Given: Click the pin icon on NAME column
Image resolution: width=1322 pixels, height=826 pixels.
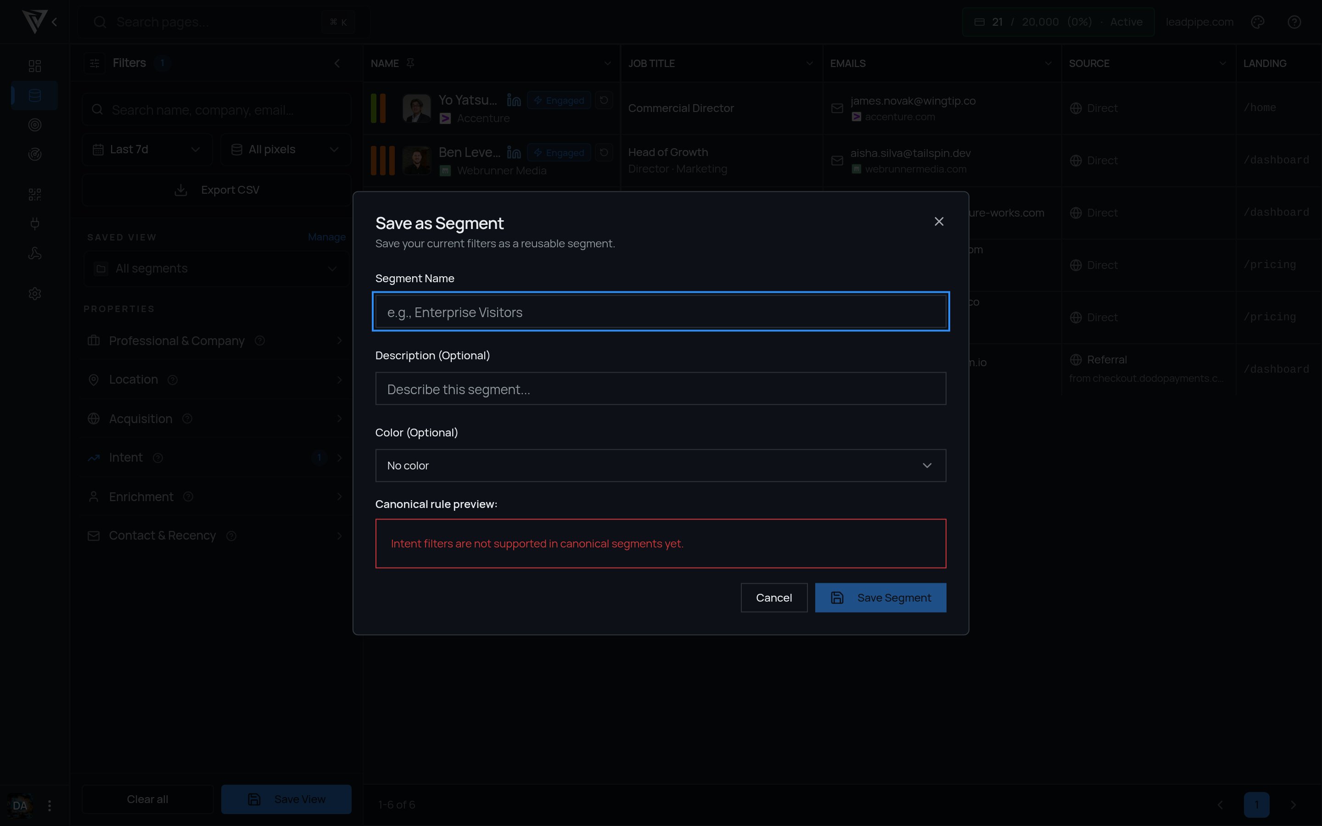Looking at the screenshot, I should coord(410,63).
